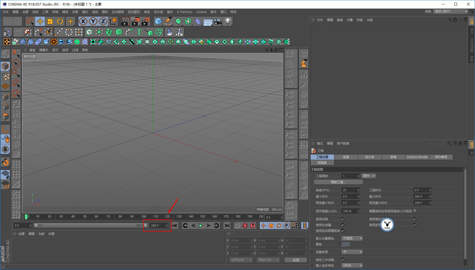This screenshot has height=270, width=475.
Task: Undo the last action
Action: click(x=7, y=21)
